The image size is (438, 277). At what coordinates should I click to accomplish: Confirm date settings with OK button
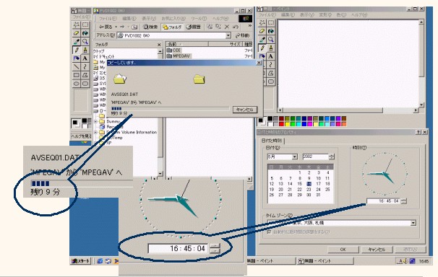(343, 250)
